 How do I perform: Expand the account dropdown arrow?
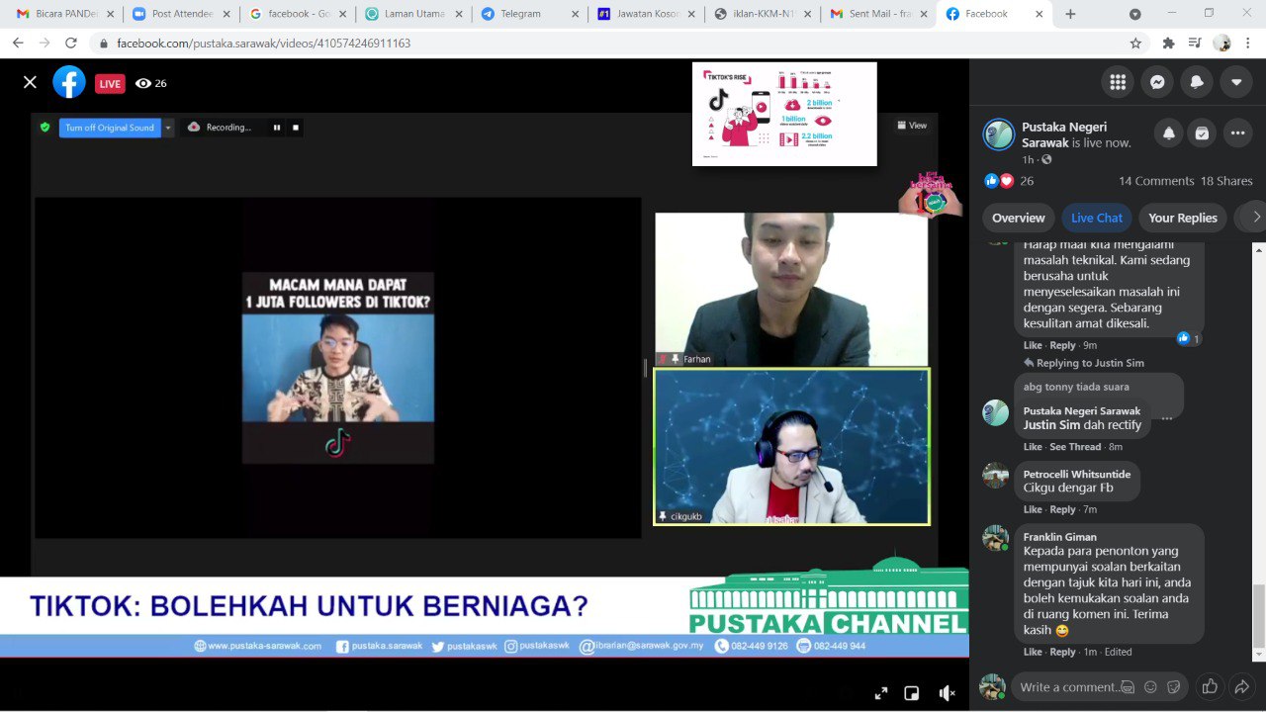[x=1236, y=82]
